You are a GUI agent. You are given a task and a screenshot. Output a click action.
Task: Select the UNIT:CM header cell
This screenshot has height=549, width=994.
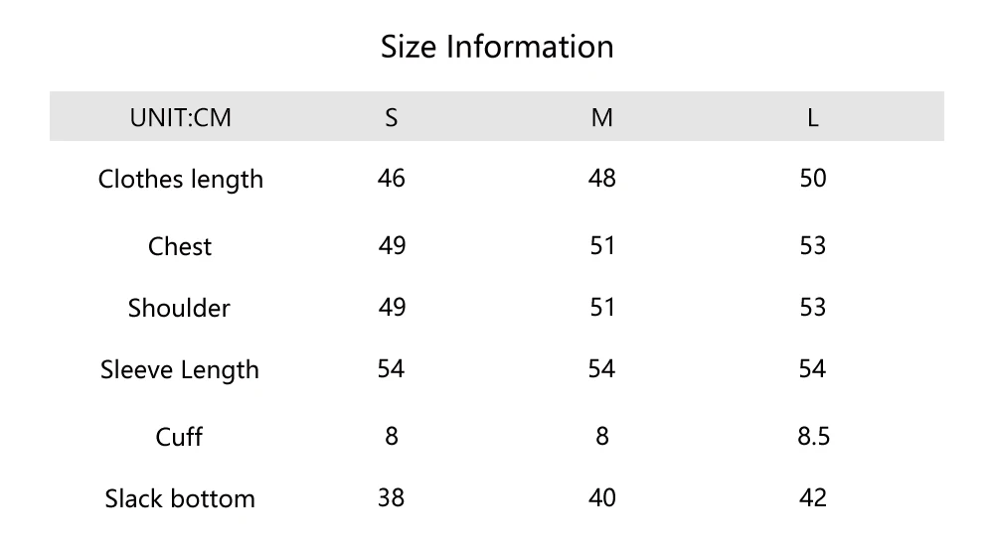(180, 117)
